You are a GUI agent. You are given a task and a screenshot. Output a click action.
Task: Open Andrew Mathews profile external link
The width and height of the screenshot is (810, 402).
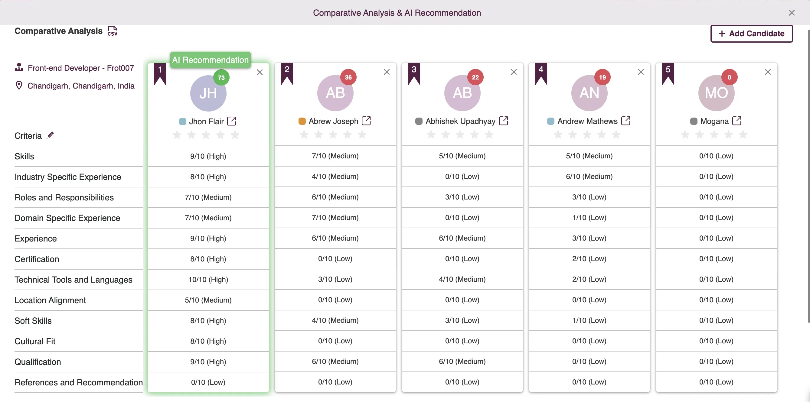click(x=625, y=121)
